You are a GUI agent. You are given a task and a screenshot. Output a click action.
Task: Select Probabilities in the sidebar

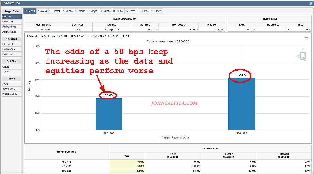click(9, 27)
